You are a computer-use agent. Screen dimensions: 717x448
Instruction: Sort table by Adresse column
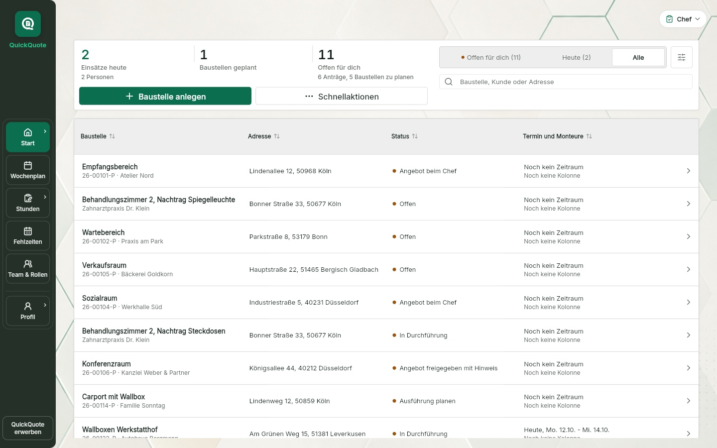point(264,136)
